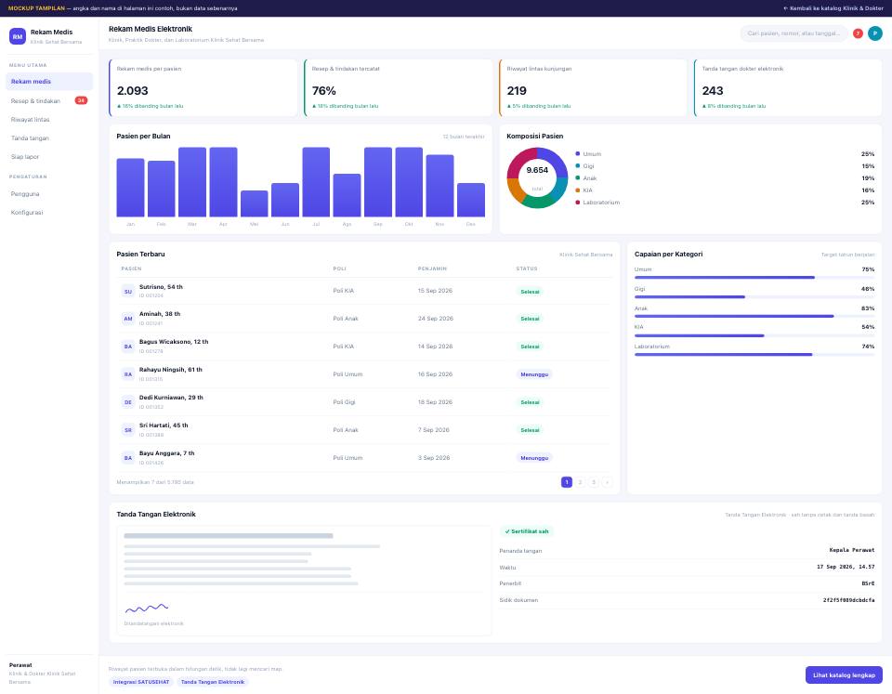Click the Riwayat lintas kunjungan 219 card
The height and width of the screenshot is (694, 892).
(x=594, y=87)
